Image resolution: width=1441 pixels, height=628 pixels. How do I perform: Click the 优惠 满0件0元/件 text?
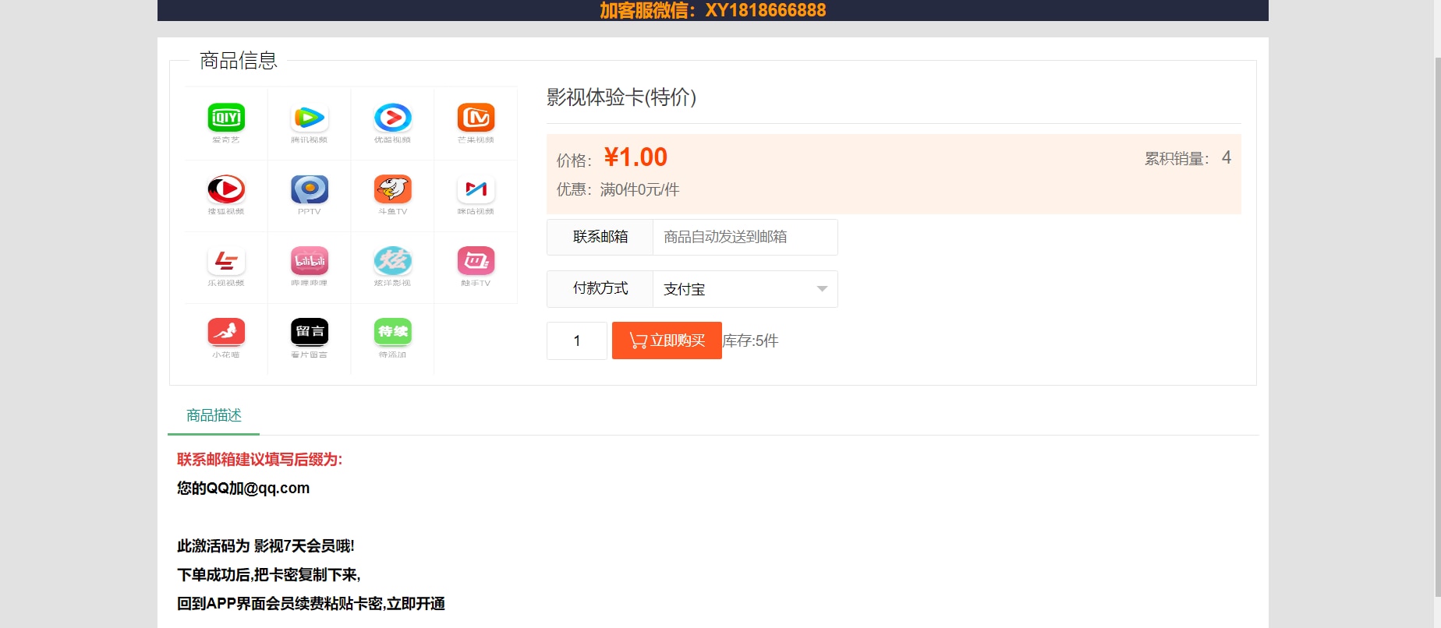(618, 189)
